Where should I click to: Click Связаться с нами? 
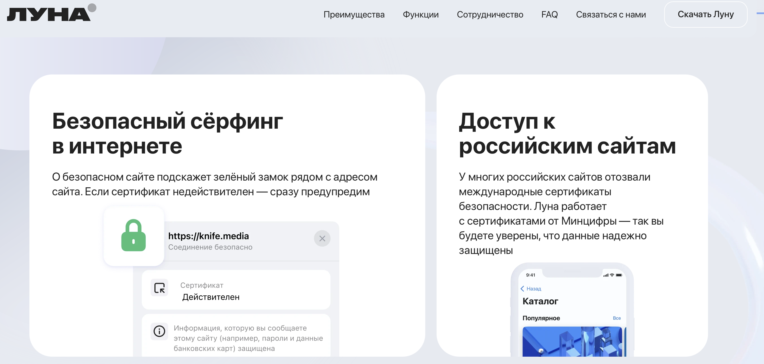pyautogui.click(x=611, y=14)
